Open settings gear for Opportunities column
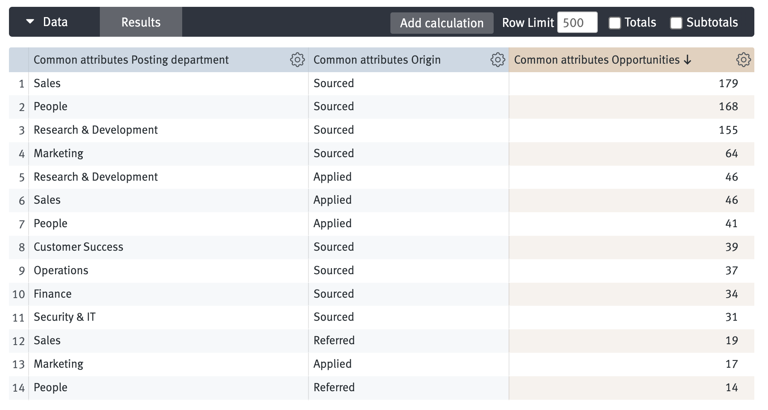 (x=743, y=60)
